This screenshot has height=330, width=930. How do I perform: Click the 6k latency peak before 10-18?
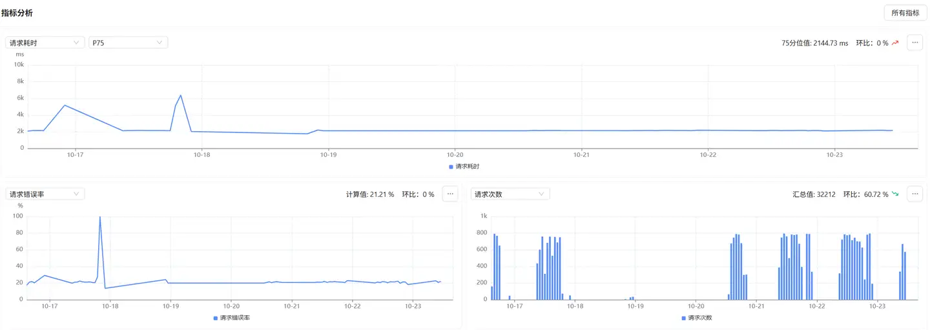coord(180,96)
